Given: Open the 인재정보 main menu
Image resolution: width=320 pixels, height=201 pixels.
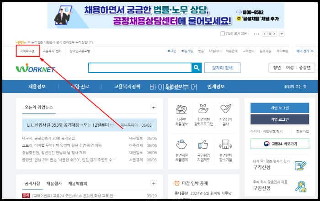Looking at the screenshot, I should point(216,87).
